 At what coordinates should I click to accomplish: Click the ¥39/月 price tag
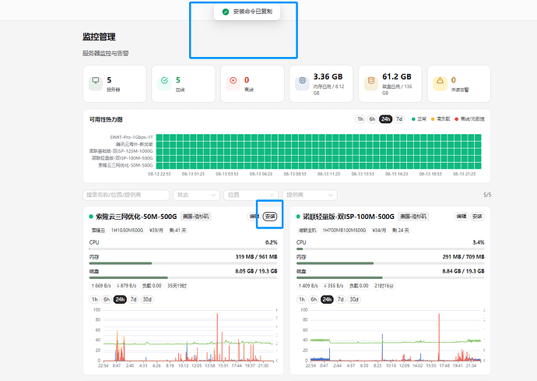click(156, 230)
